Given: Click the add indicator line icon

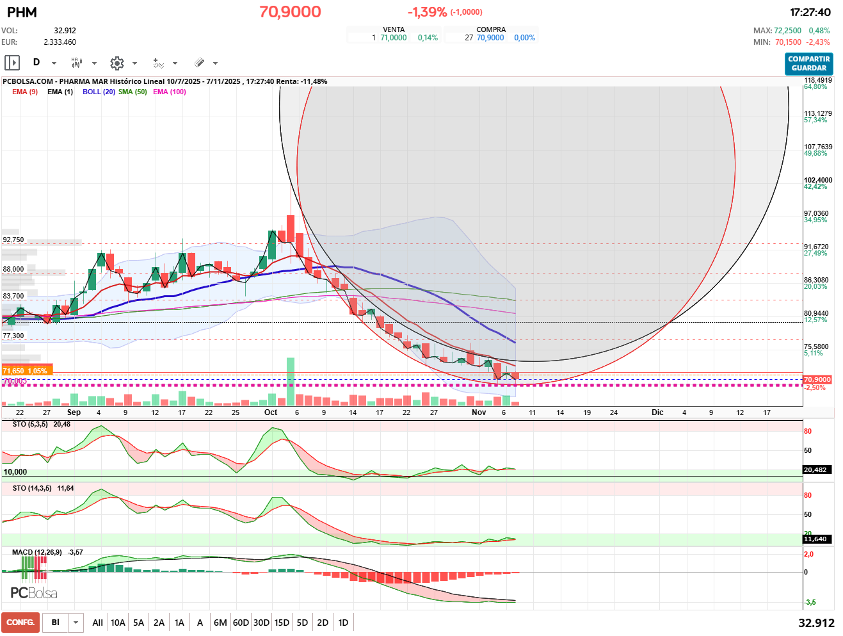Looking at the screenshot, I should (x=158, y=63).
